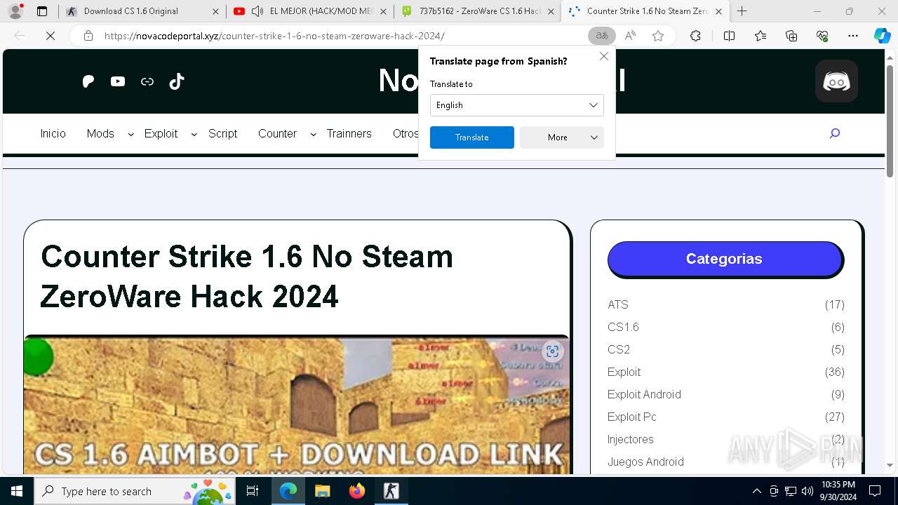Open a new browser tab
The height and width of the screenshot is (505, 898).
pyautogui.click(x=742, y=11)
